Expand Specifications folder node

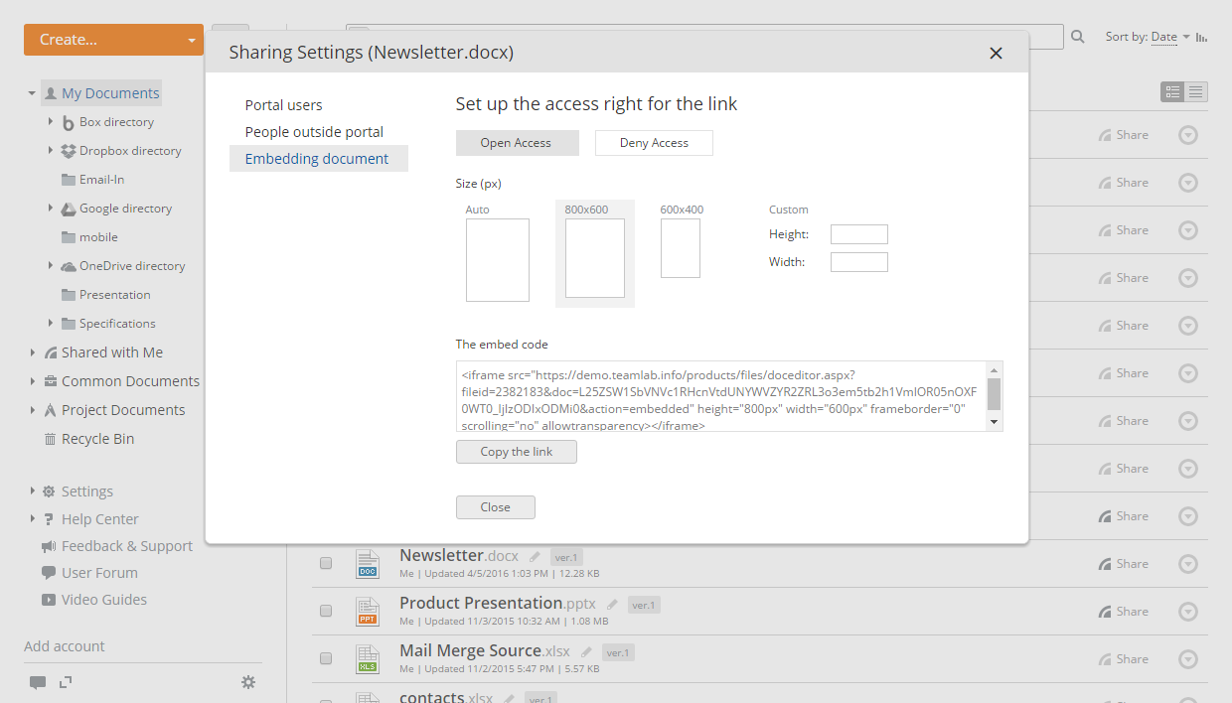[51, 324]
